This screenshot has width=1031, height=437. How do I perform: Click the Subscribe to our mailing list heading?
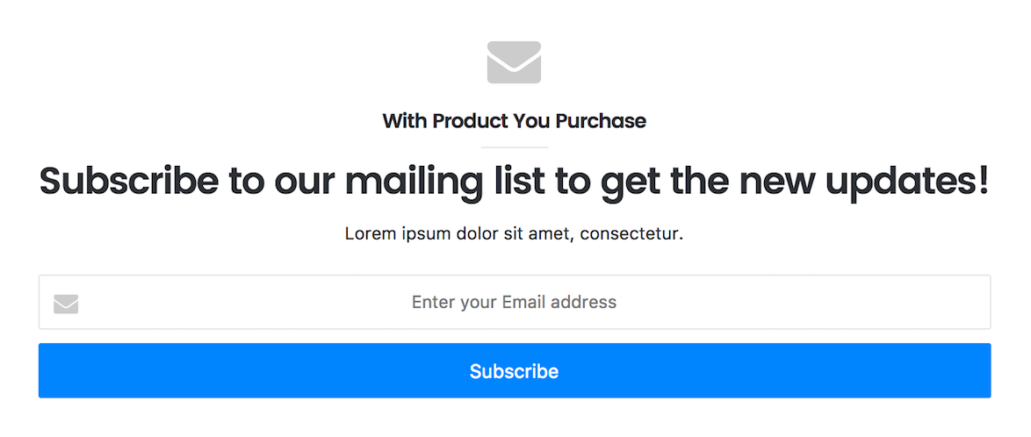click(x=515, y=182)
